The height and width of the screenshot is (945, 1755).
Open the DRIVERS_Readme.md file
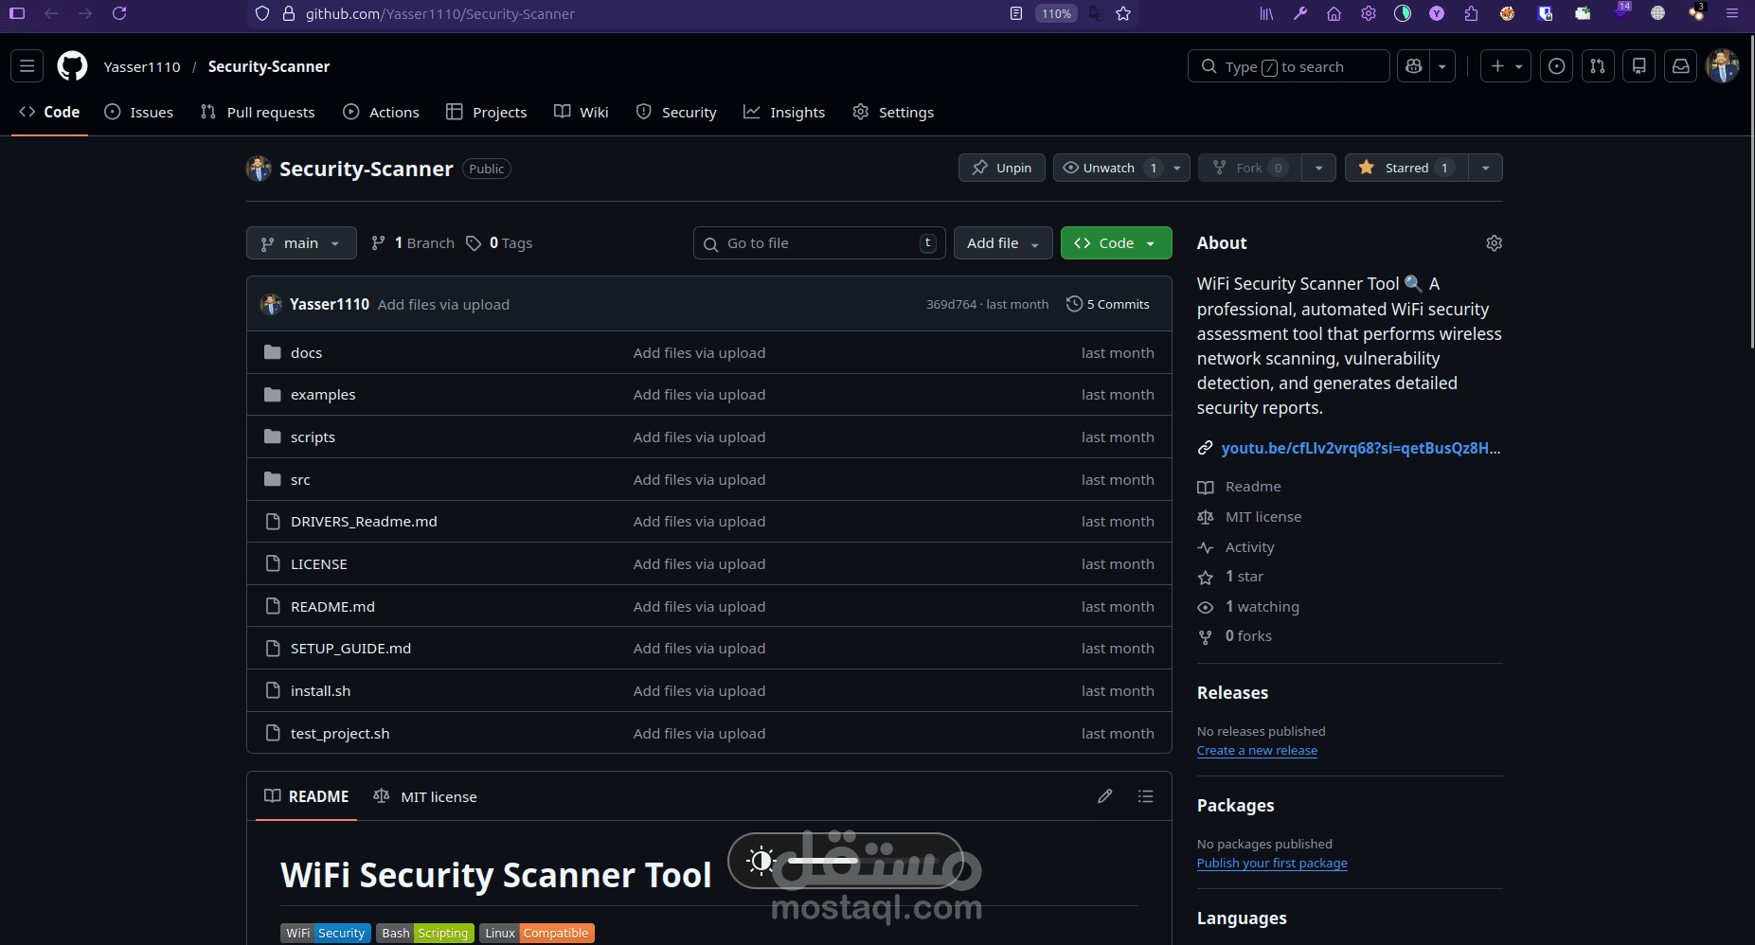pos(364,522)
